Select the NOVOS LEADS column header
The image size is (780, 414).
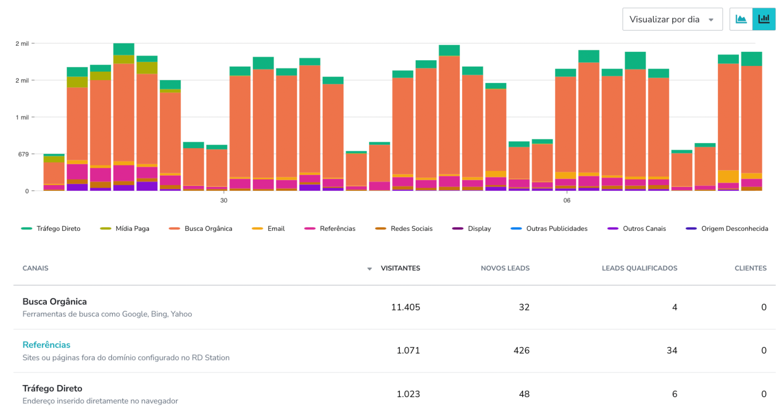coord(505,268)
